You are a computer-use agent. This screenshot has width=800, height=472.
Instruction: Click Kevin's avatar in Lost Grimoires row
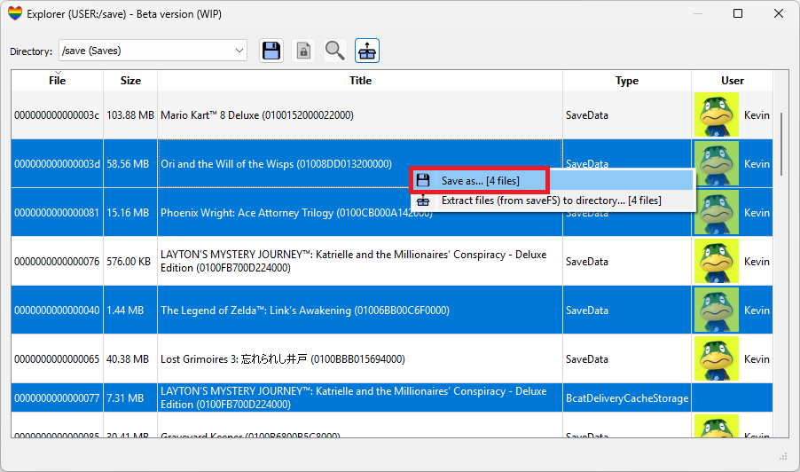717,358
